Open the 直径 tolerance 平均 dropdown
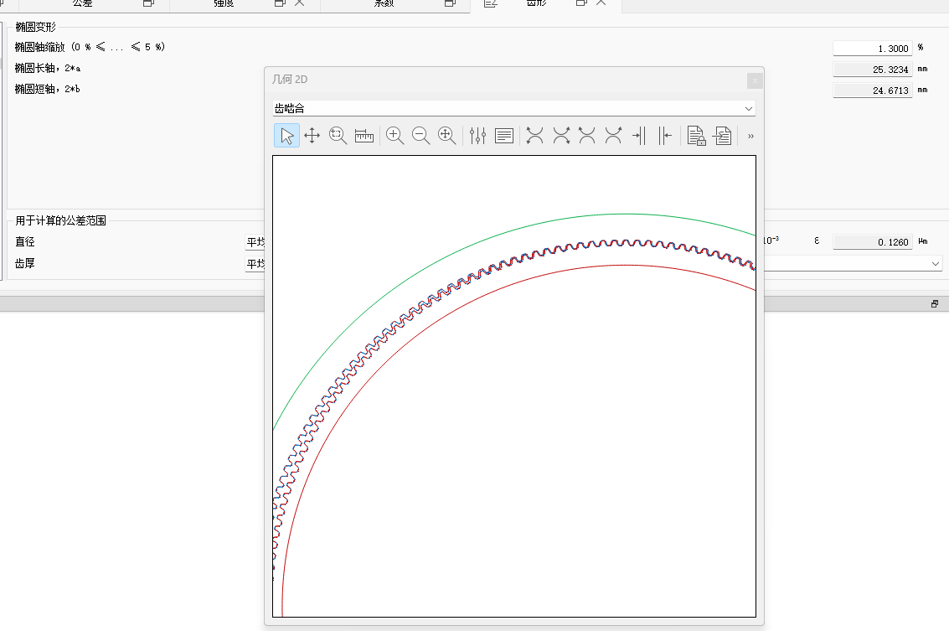 click(255, 242)
